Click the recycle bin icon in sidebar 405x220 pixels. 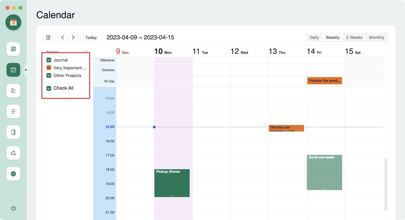coord(13,153)
